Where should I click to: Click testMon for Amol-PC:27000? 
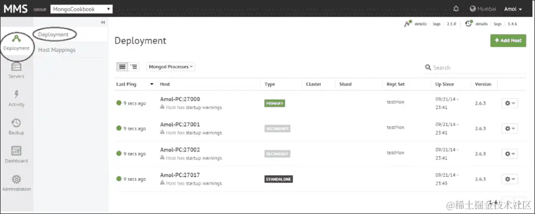pos(395,102)
